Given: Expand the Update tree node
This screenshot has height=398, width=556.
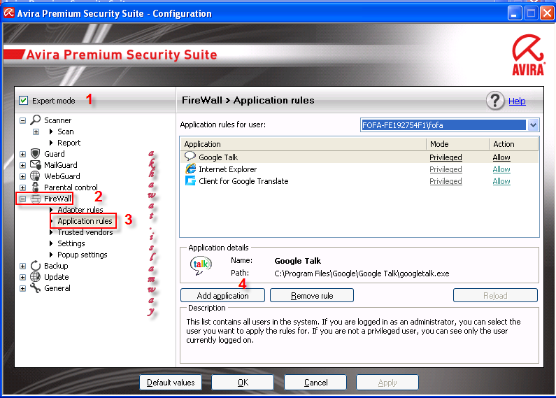Looking at the screenshot, I should pos(22,277).
